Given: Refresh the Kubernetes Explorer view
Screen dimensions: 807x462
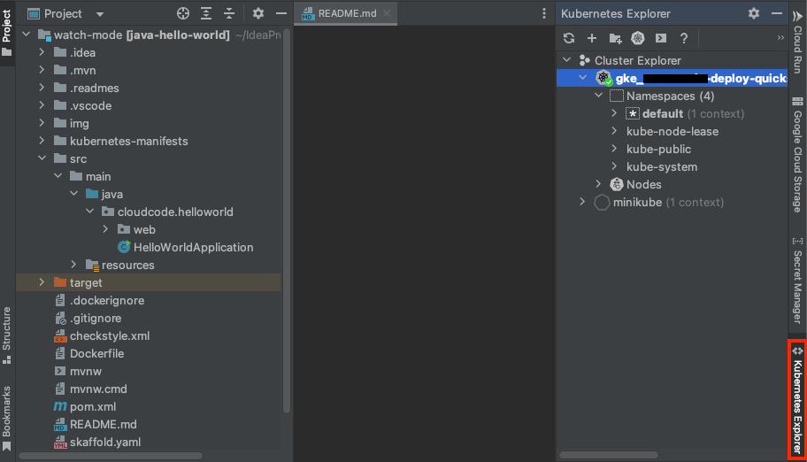Looking at the screenshot, I should tap(569, 38).
